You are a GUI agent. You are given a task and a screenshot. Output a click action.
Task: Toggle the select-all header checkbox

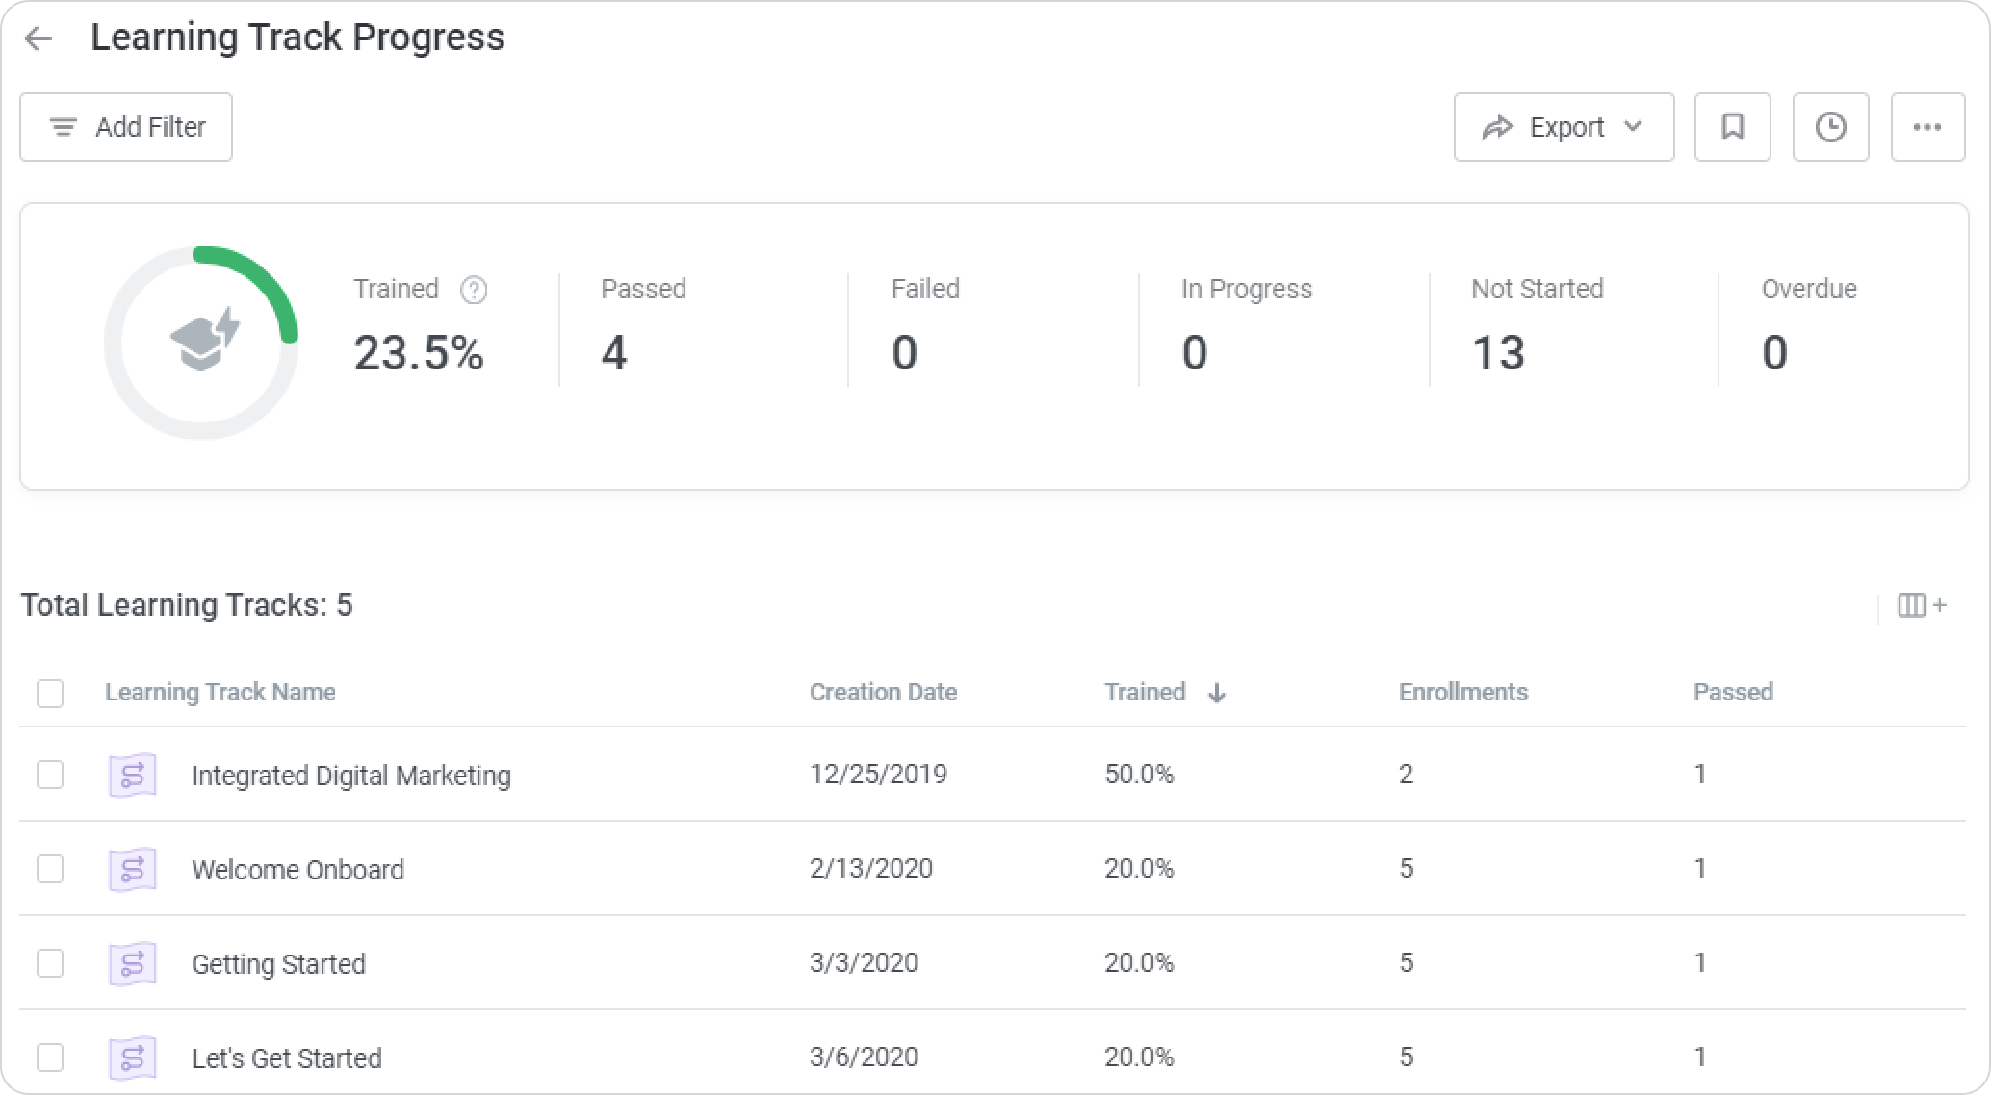click(50, 693)
